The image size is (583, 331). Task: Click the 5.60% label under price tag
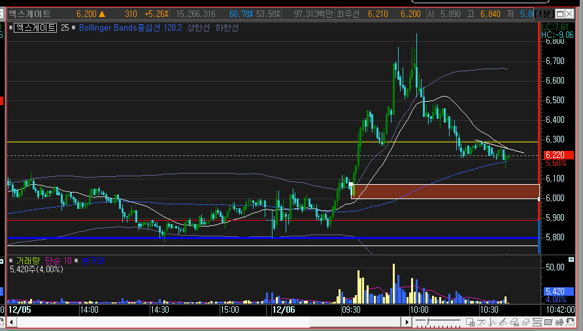pos(556,163)
